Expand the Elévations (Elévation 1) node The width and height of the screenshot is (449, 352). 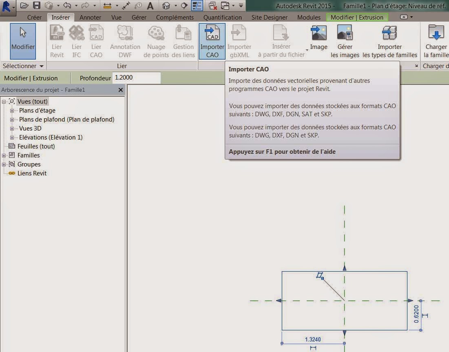(x=12, y=137)
